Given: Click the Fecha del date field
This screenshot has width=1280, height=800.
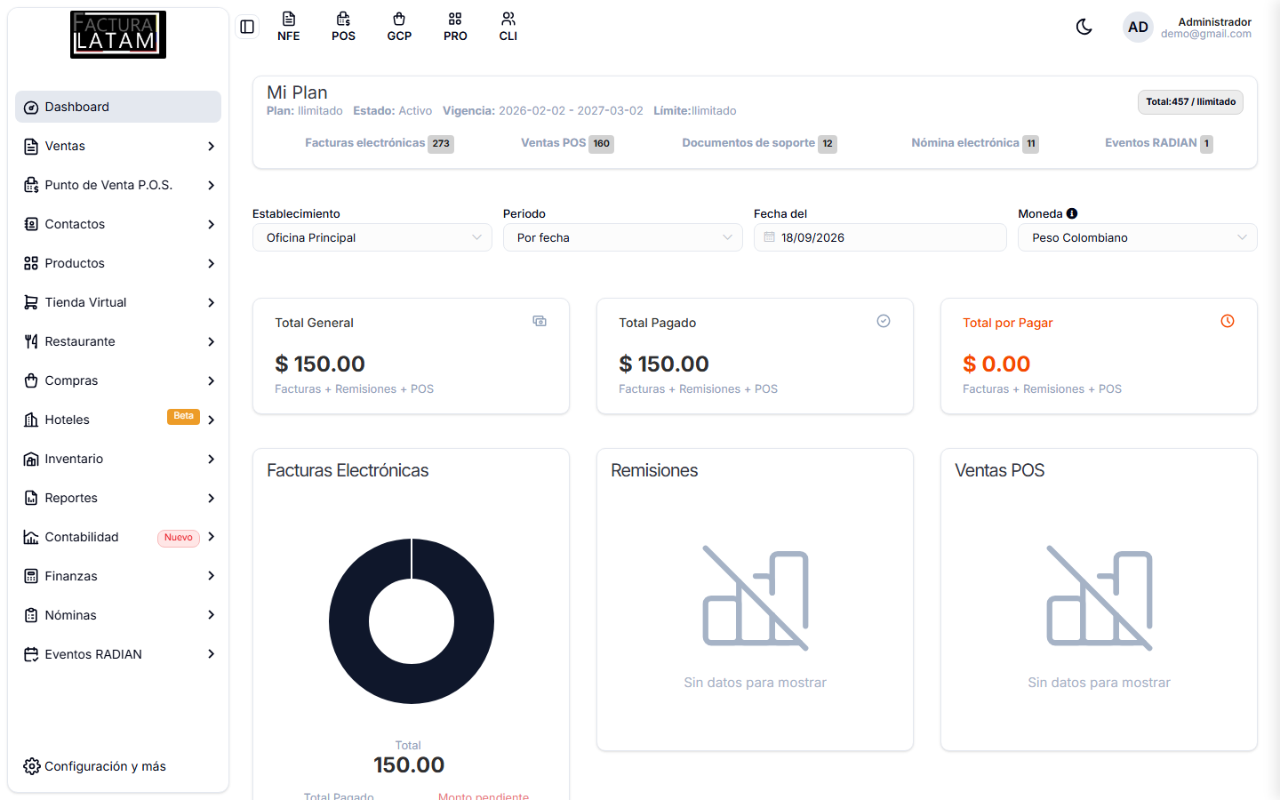Looking at the screenshot, I should tap(880, 237).
